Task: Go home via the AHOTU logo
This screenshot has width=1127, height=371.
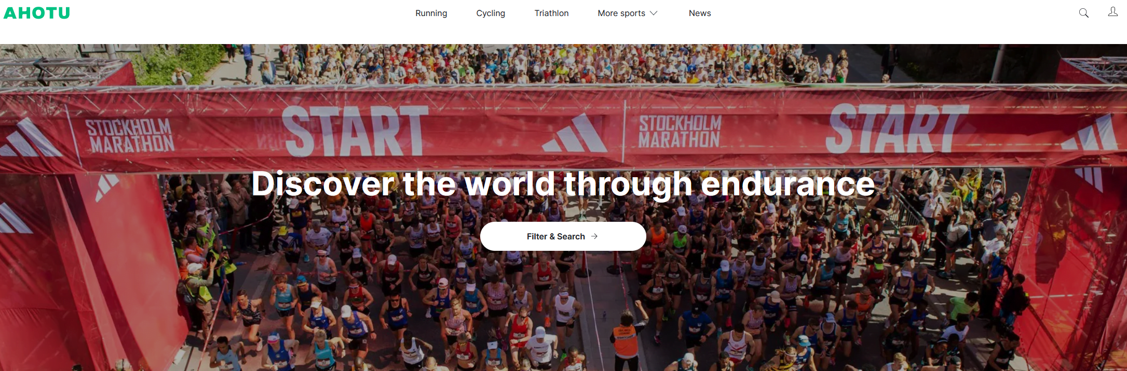Action: tap(37, 13)
